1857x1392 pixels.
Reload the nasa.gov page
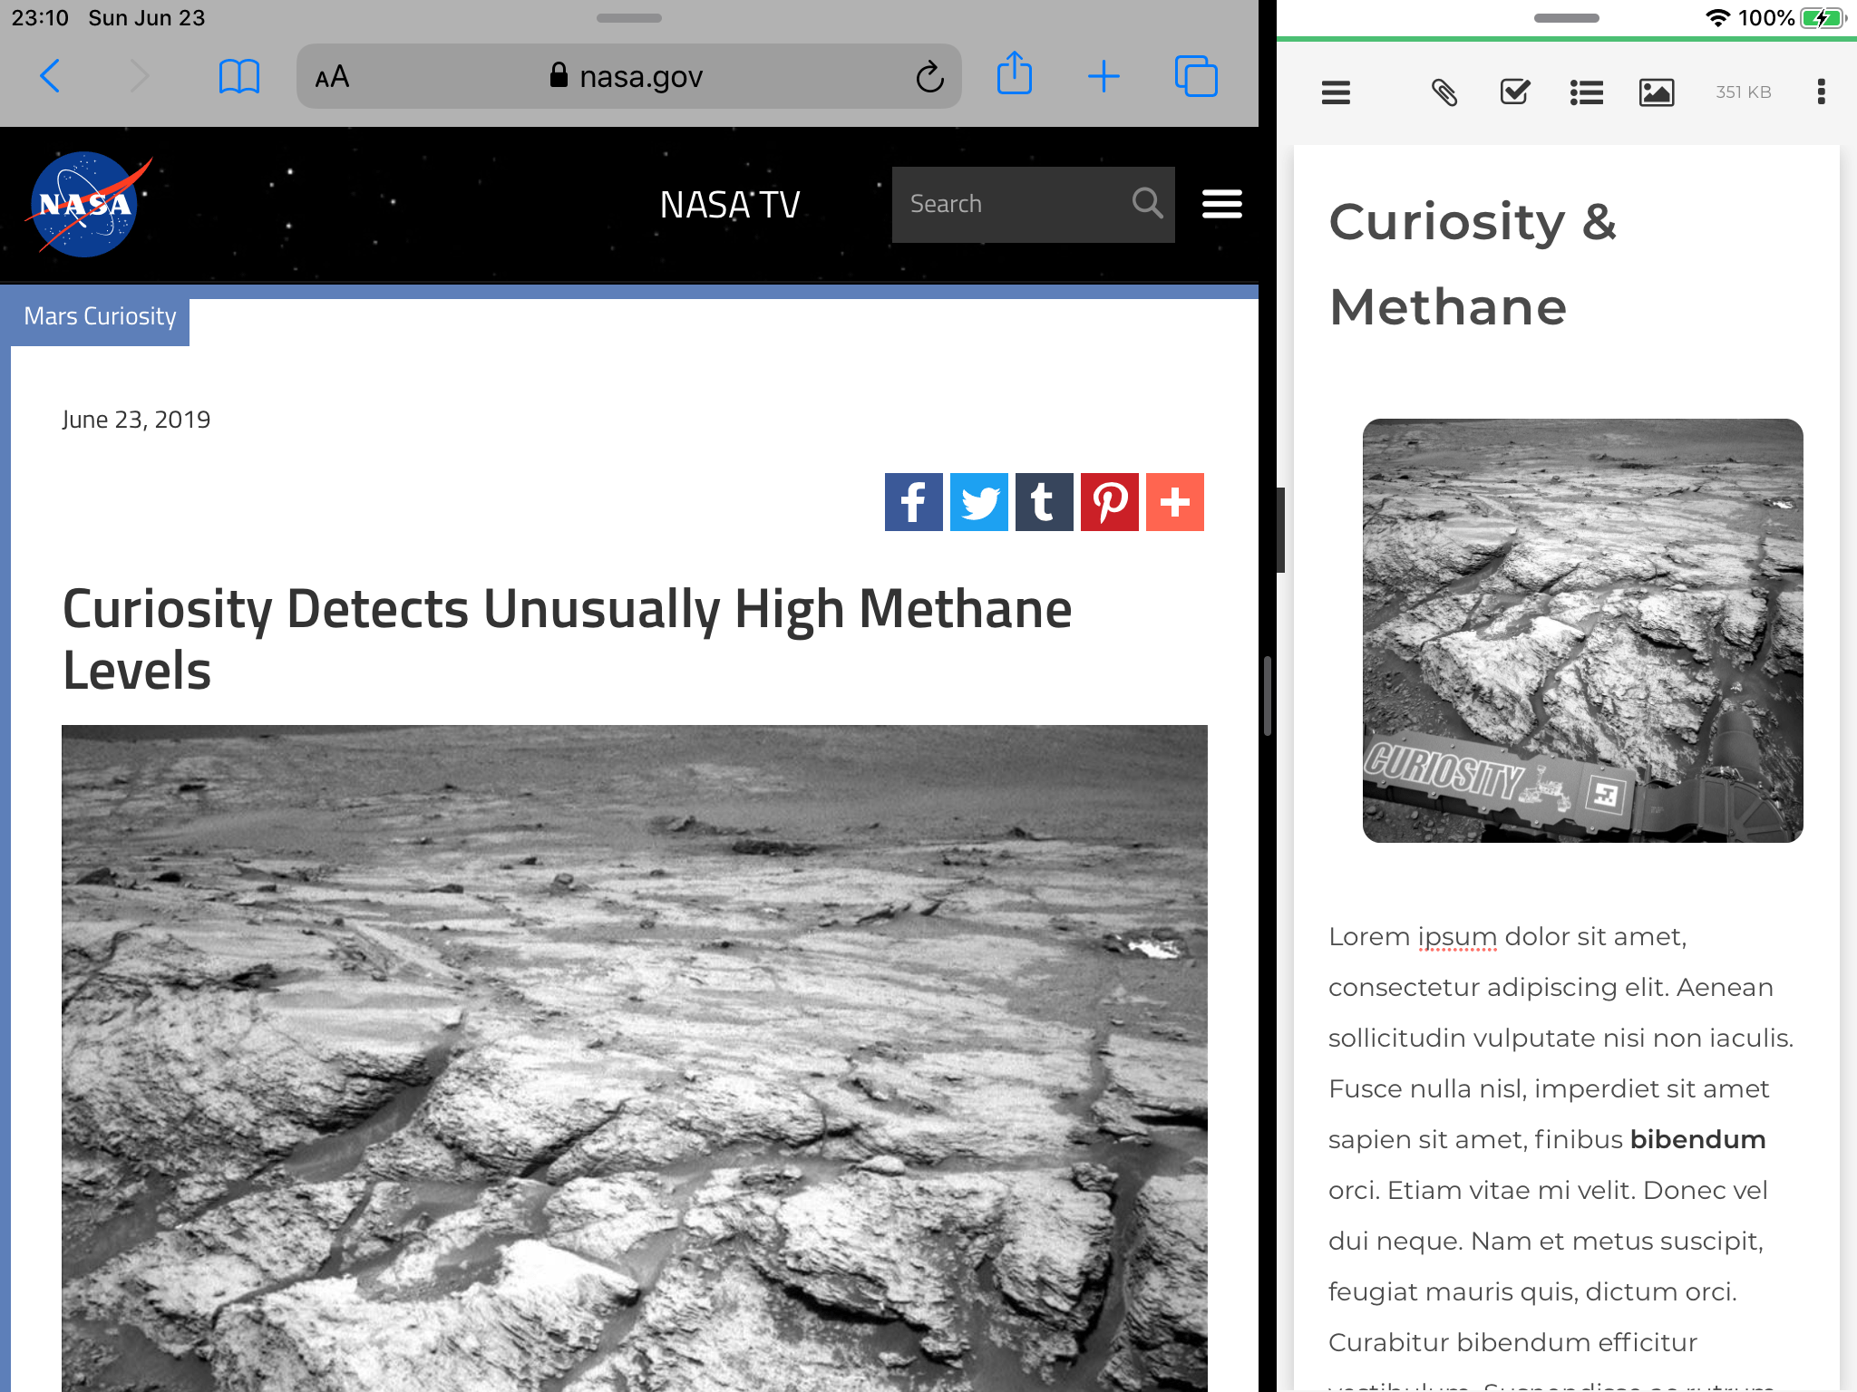[x=929, y=77]
